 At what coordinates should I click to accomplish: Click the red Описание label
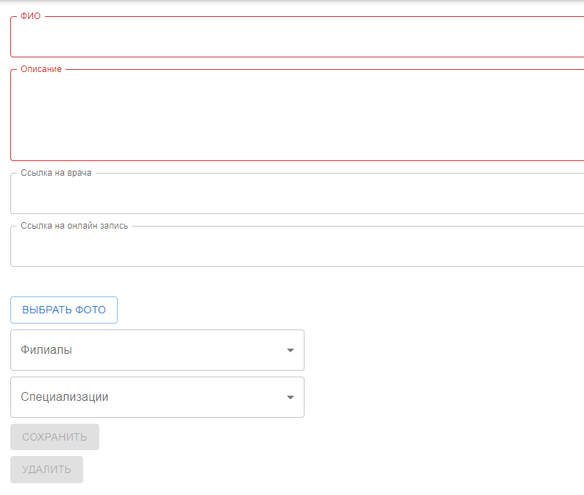point(41,69)
